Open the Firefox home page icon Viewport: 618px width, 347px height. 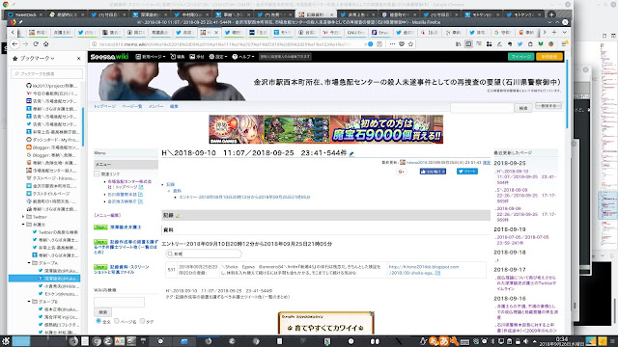pyautogui.click(x=45, y=44)
